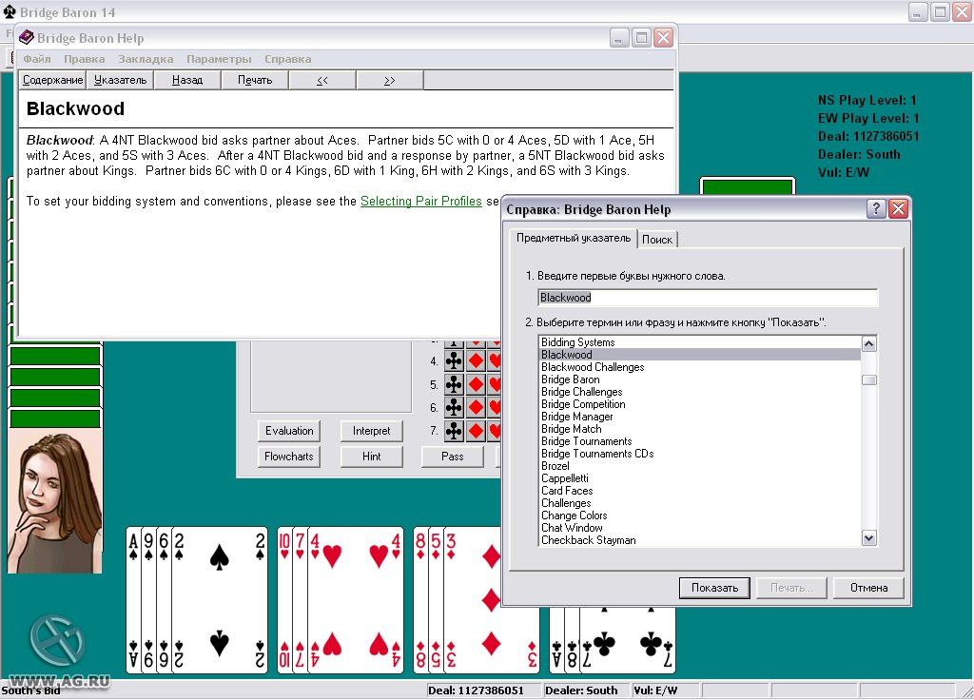Click the club icon in bidding row 7
Image resolution: width=974 pixels, height=700 pixels.
click(x=454, y=431)
